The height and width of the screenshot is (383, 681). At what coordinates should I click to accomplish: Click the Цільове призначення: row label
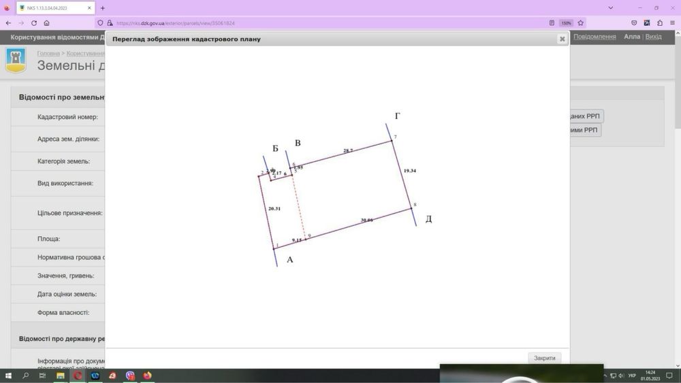click(x=70, y=213)
